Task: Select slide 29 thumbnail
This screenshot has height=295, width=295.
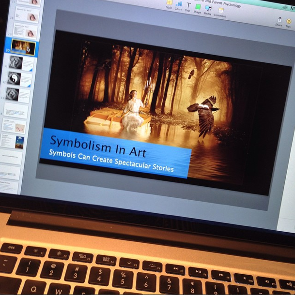Action: click(26, 31)
